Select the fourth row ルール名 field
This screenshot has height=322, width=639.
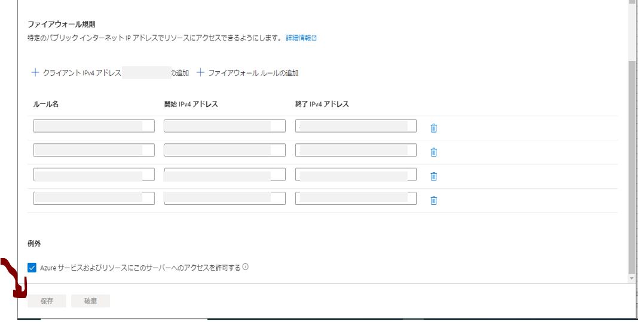(x=94, y=198)
